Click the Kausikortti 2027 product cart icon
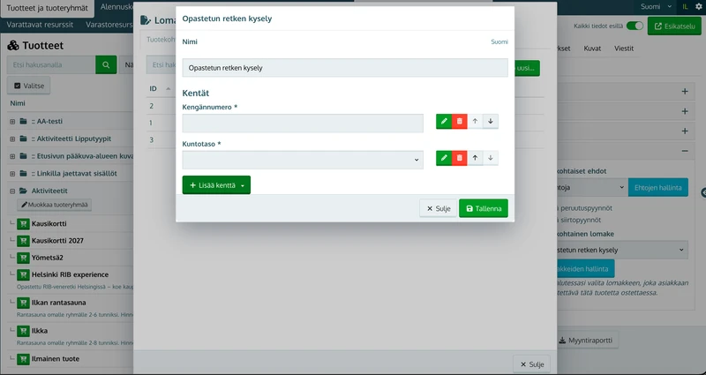This screenshot has height=375, width=706. click(23, 241)
